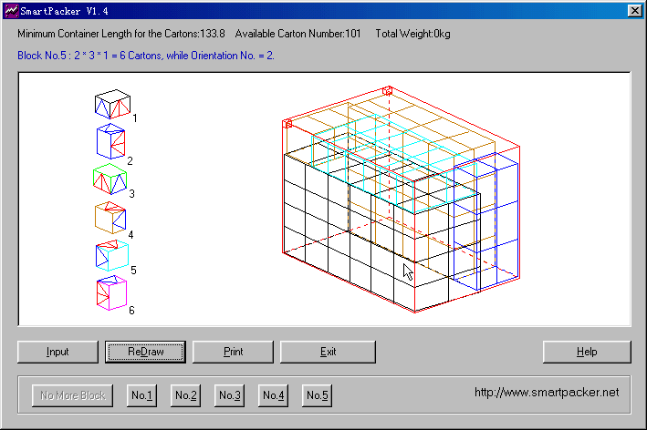
Task: View block No.3 details
Action: (229, 395)
